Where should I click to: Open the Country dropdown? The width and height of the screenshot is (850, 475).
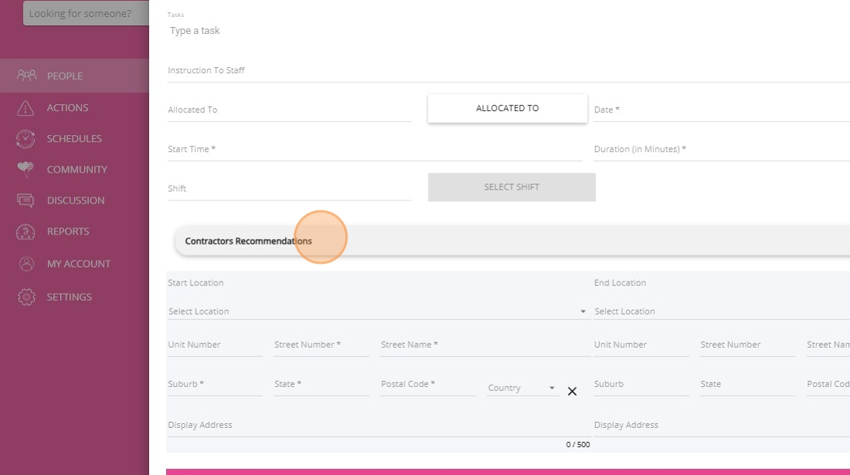click(523, 388)
